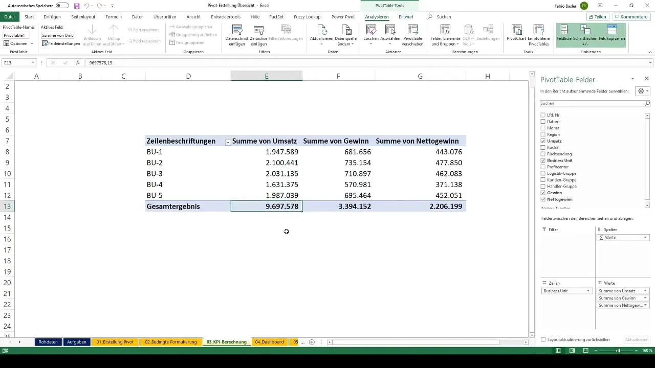Image resolution: width=655 pixels, height=368 pixels.
Task: Click Aktualisieren refresh icon
Action: pyautogui.click(x=321, y=29)
